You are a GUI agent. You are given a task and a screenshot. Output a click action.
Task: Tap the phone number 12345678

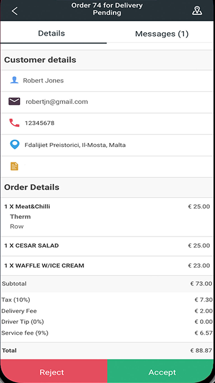tap(40, 123)
